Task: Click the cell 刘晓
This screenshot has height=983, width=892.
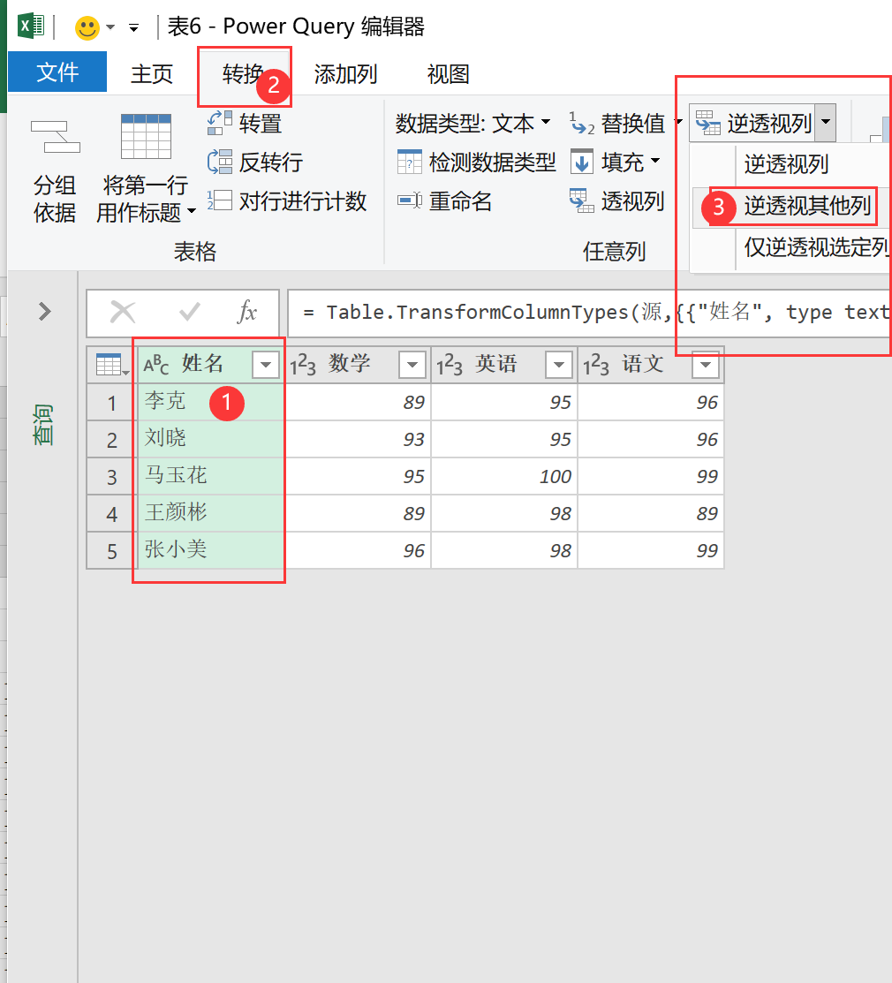Action: tap(210, 439)
